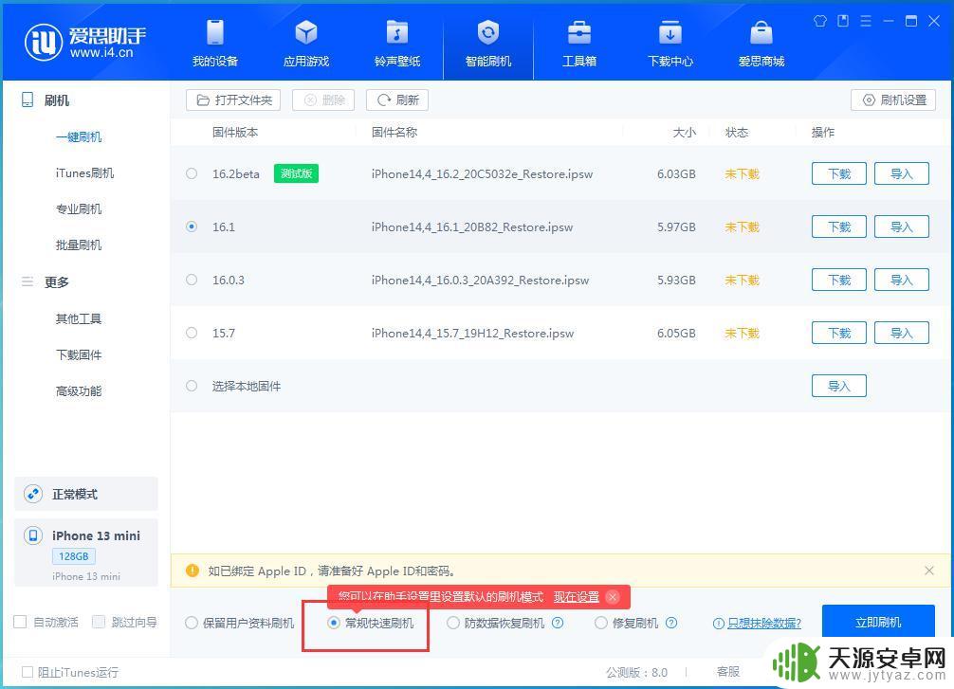Import firmware for 16.0.3 row
The height and width of the screenshot is (689, 954).
click(902, 280)
